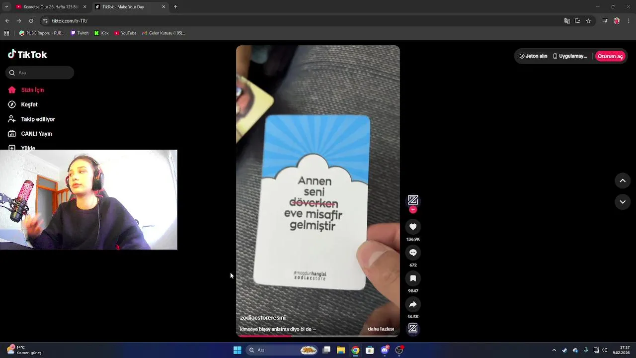Show hidden system tray icons

pos(554,350)
